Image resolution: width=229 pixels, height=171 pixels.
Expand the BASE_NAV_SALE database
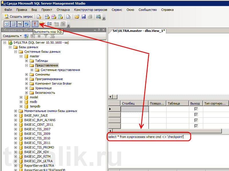point(15,115)
